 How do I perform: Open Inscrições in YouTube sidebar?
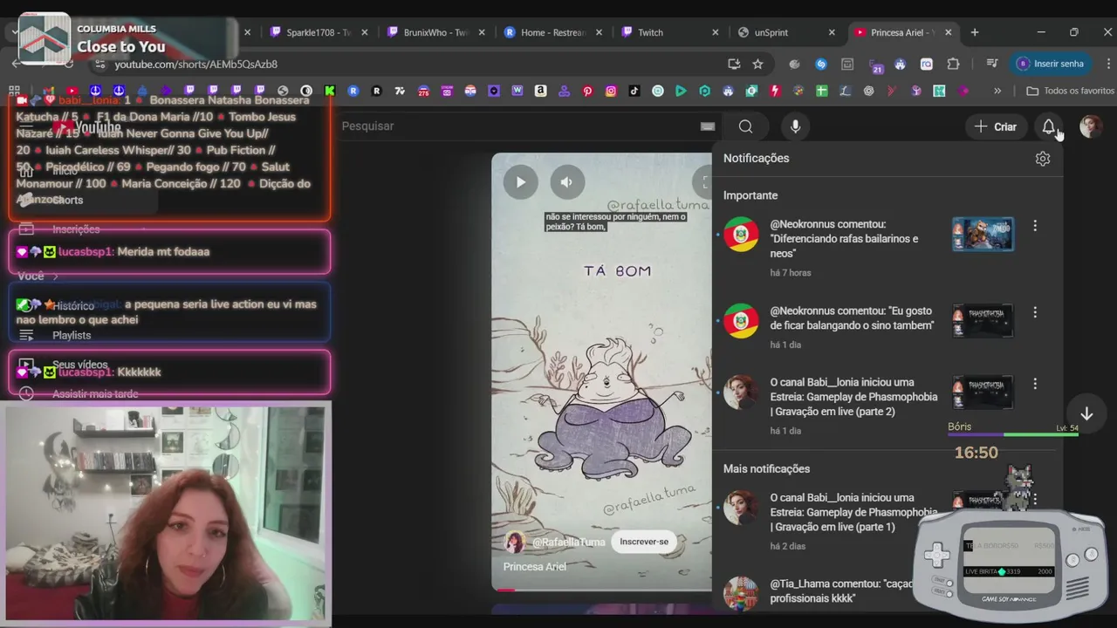(76, 229)
